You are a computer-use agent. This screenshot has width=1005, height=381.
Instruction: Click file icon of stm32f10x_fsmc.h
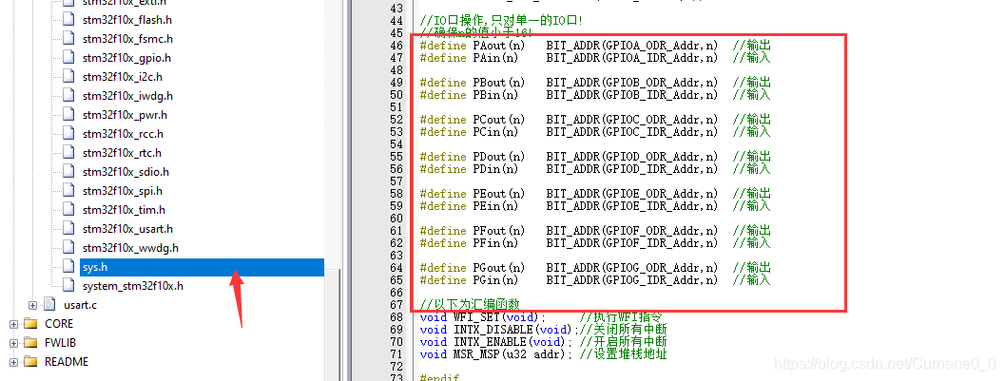pos(68,38)
